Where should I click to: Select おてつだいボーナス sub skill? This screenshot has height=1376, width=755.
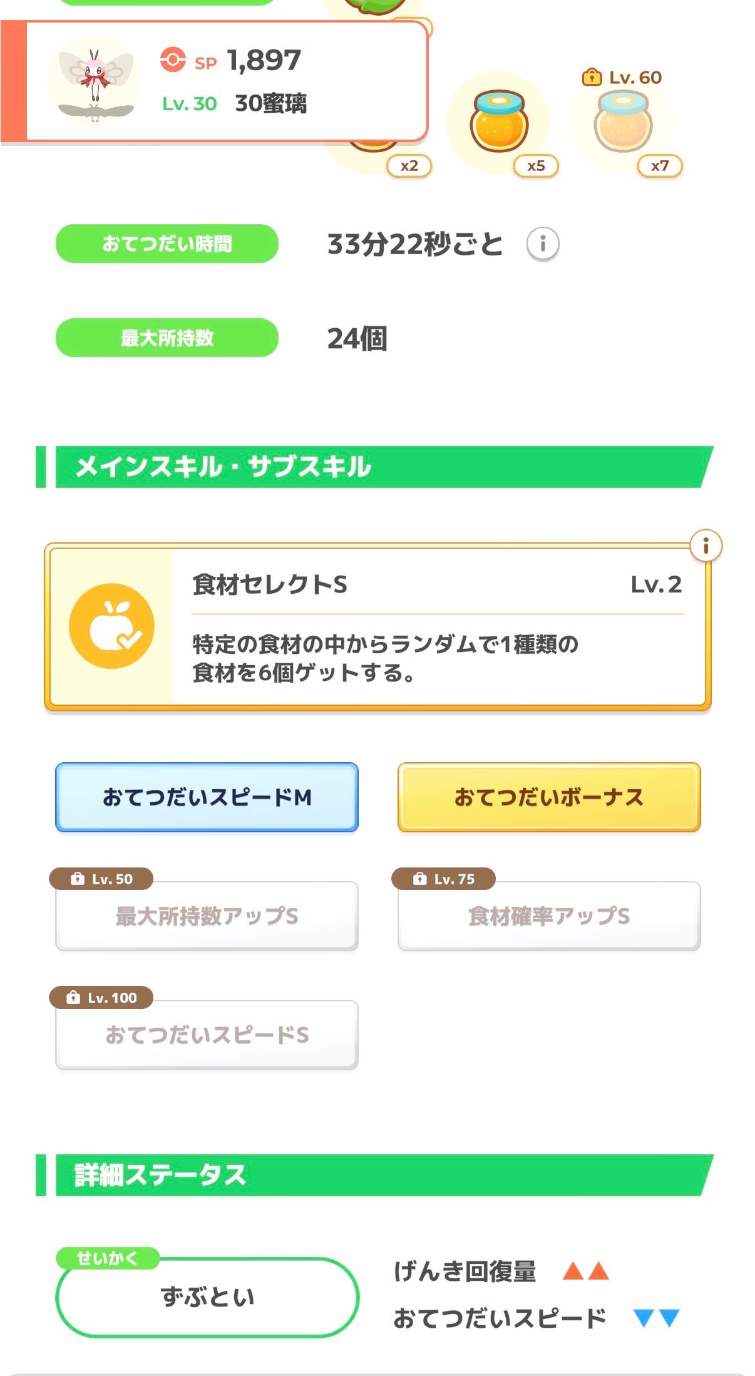548,797
